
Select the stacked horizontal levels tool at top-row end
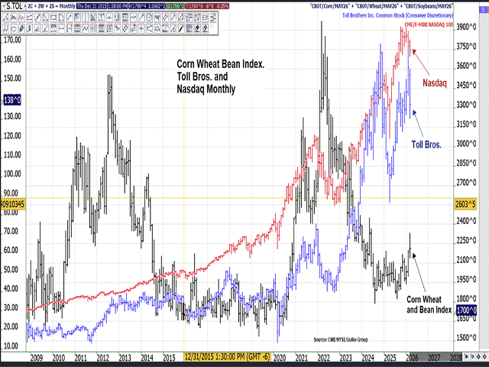pyautogui.click(x=212, y=18)
